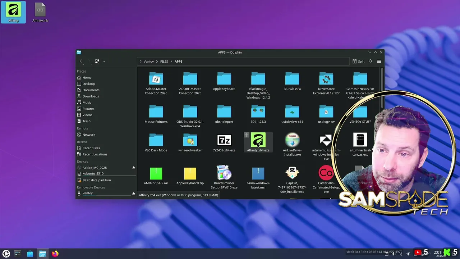This screenshot has width=460, height=259.
Task: Toggle Split view in Dolphin
Action: pyautogui.click(x=358, y=62)
